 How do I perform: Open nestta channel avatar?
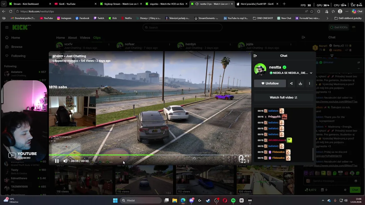point(260,69)
